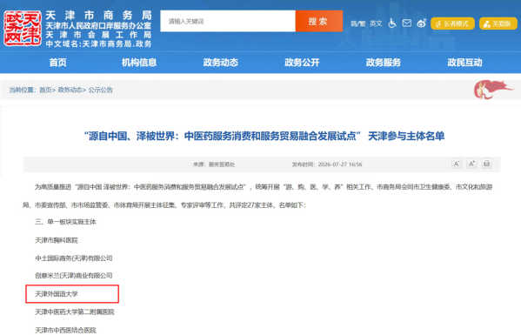Click 天津市会展工作局 header line
Viewport: 521px width, 335px height.
click(x=98, y=35)
